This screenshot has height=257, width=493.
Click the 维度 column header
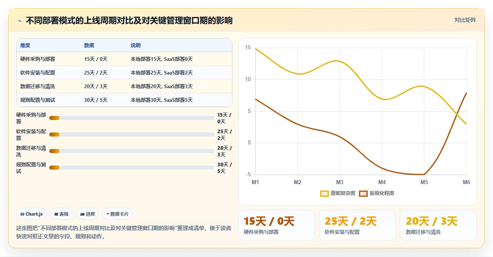click(26, 45)
